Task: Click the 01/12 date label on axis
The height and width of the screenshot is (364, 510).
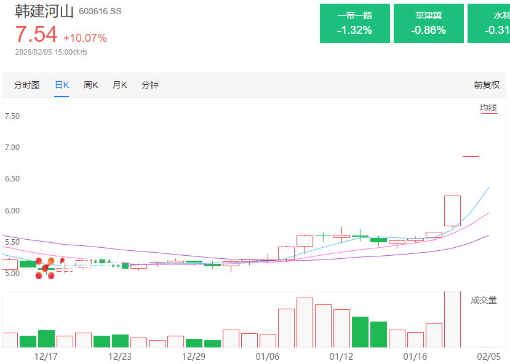Action: (x=341, y=356)
